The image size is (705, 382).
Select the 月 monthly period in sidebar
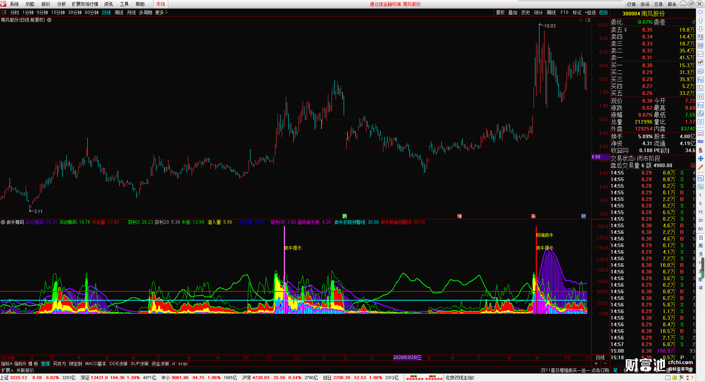pyautogui.click(x=701, y=254)
